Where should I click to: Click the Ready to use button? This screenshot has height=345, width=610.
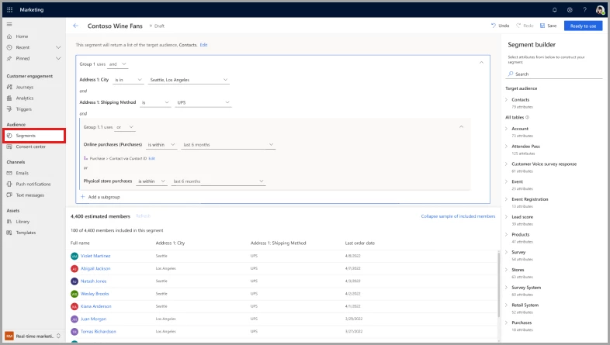pyautogui.click(x=583, y=26)
